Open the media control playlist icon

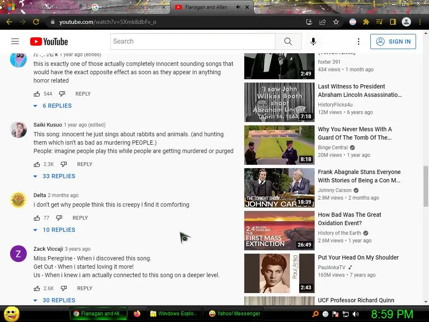click(x=379, y=22)
